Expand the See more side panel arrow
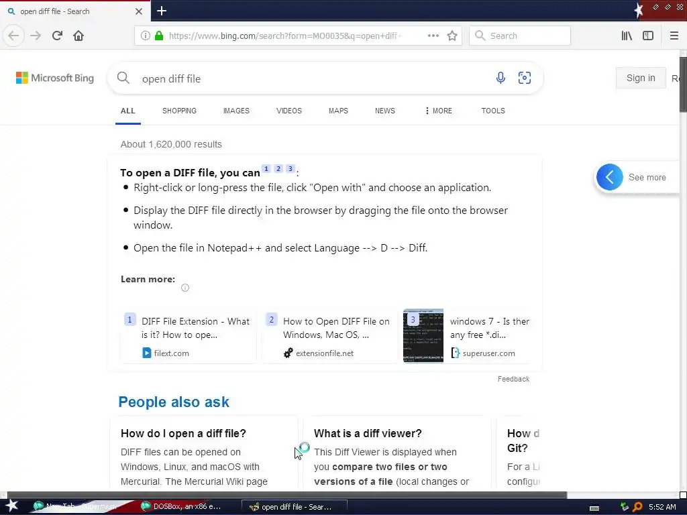The image size is (687, 515). coord(609,177)
